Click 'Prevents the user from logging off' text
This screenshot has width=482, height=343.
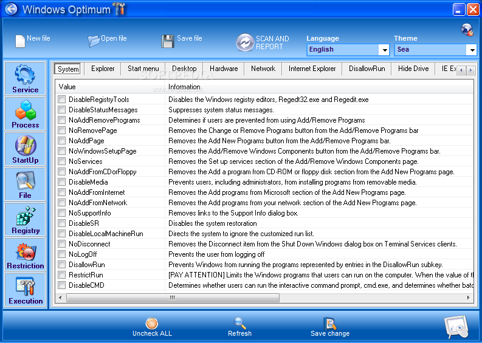[x=216, y=254]
